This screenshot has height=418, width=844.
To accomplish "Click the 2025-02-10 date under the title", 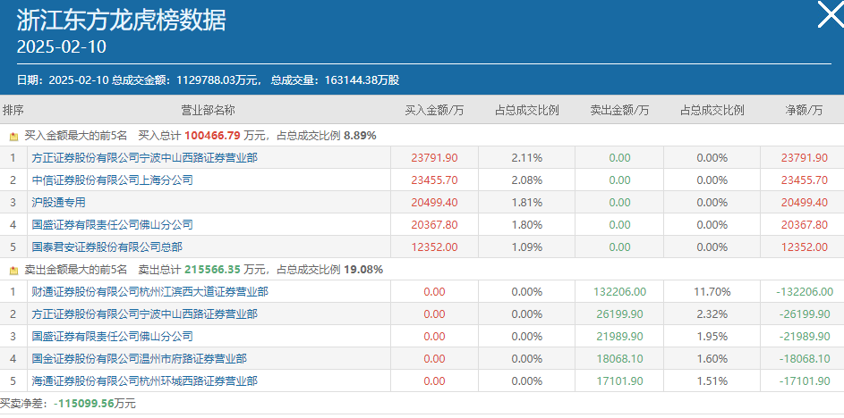I will [x=62, y=46].
